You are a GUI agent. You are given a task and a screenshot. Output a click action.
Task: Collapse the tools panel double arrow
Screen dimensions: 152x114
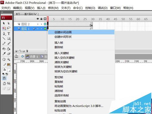(2, 12)
